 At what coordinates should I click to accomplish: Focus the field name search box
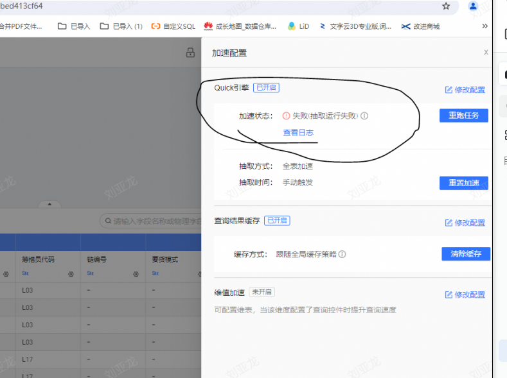(153, 221)
